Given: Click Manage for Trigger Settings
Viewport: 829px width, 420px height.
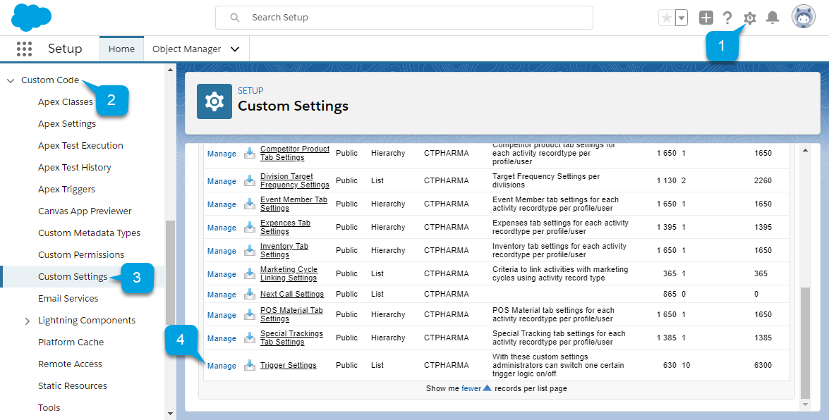Looking at the screenshot, I should coord(222,366).
